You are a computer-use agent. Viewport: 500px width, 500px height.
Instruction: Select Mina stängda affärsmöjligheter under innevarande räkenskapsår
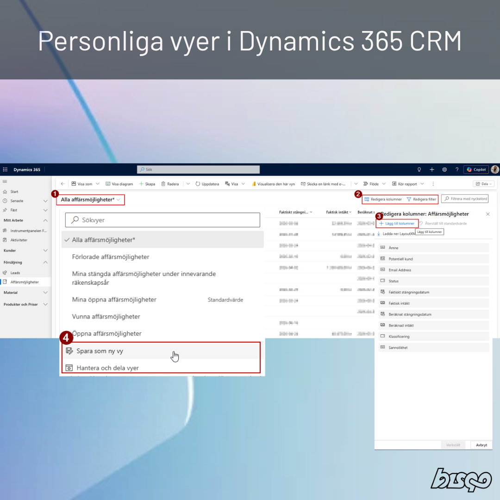[162, 278]
